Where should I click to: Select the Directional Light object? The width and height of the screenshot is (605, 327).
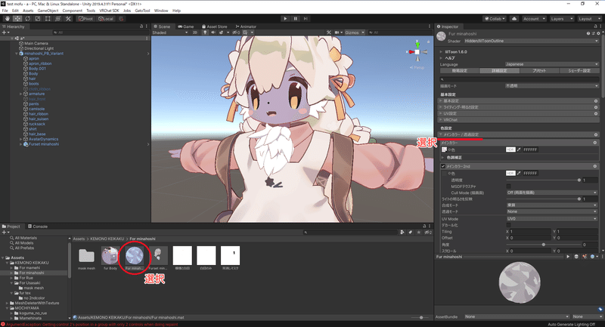click(39, 48)
